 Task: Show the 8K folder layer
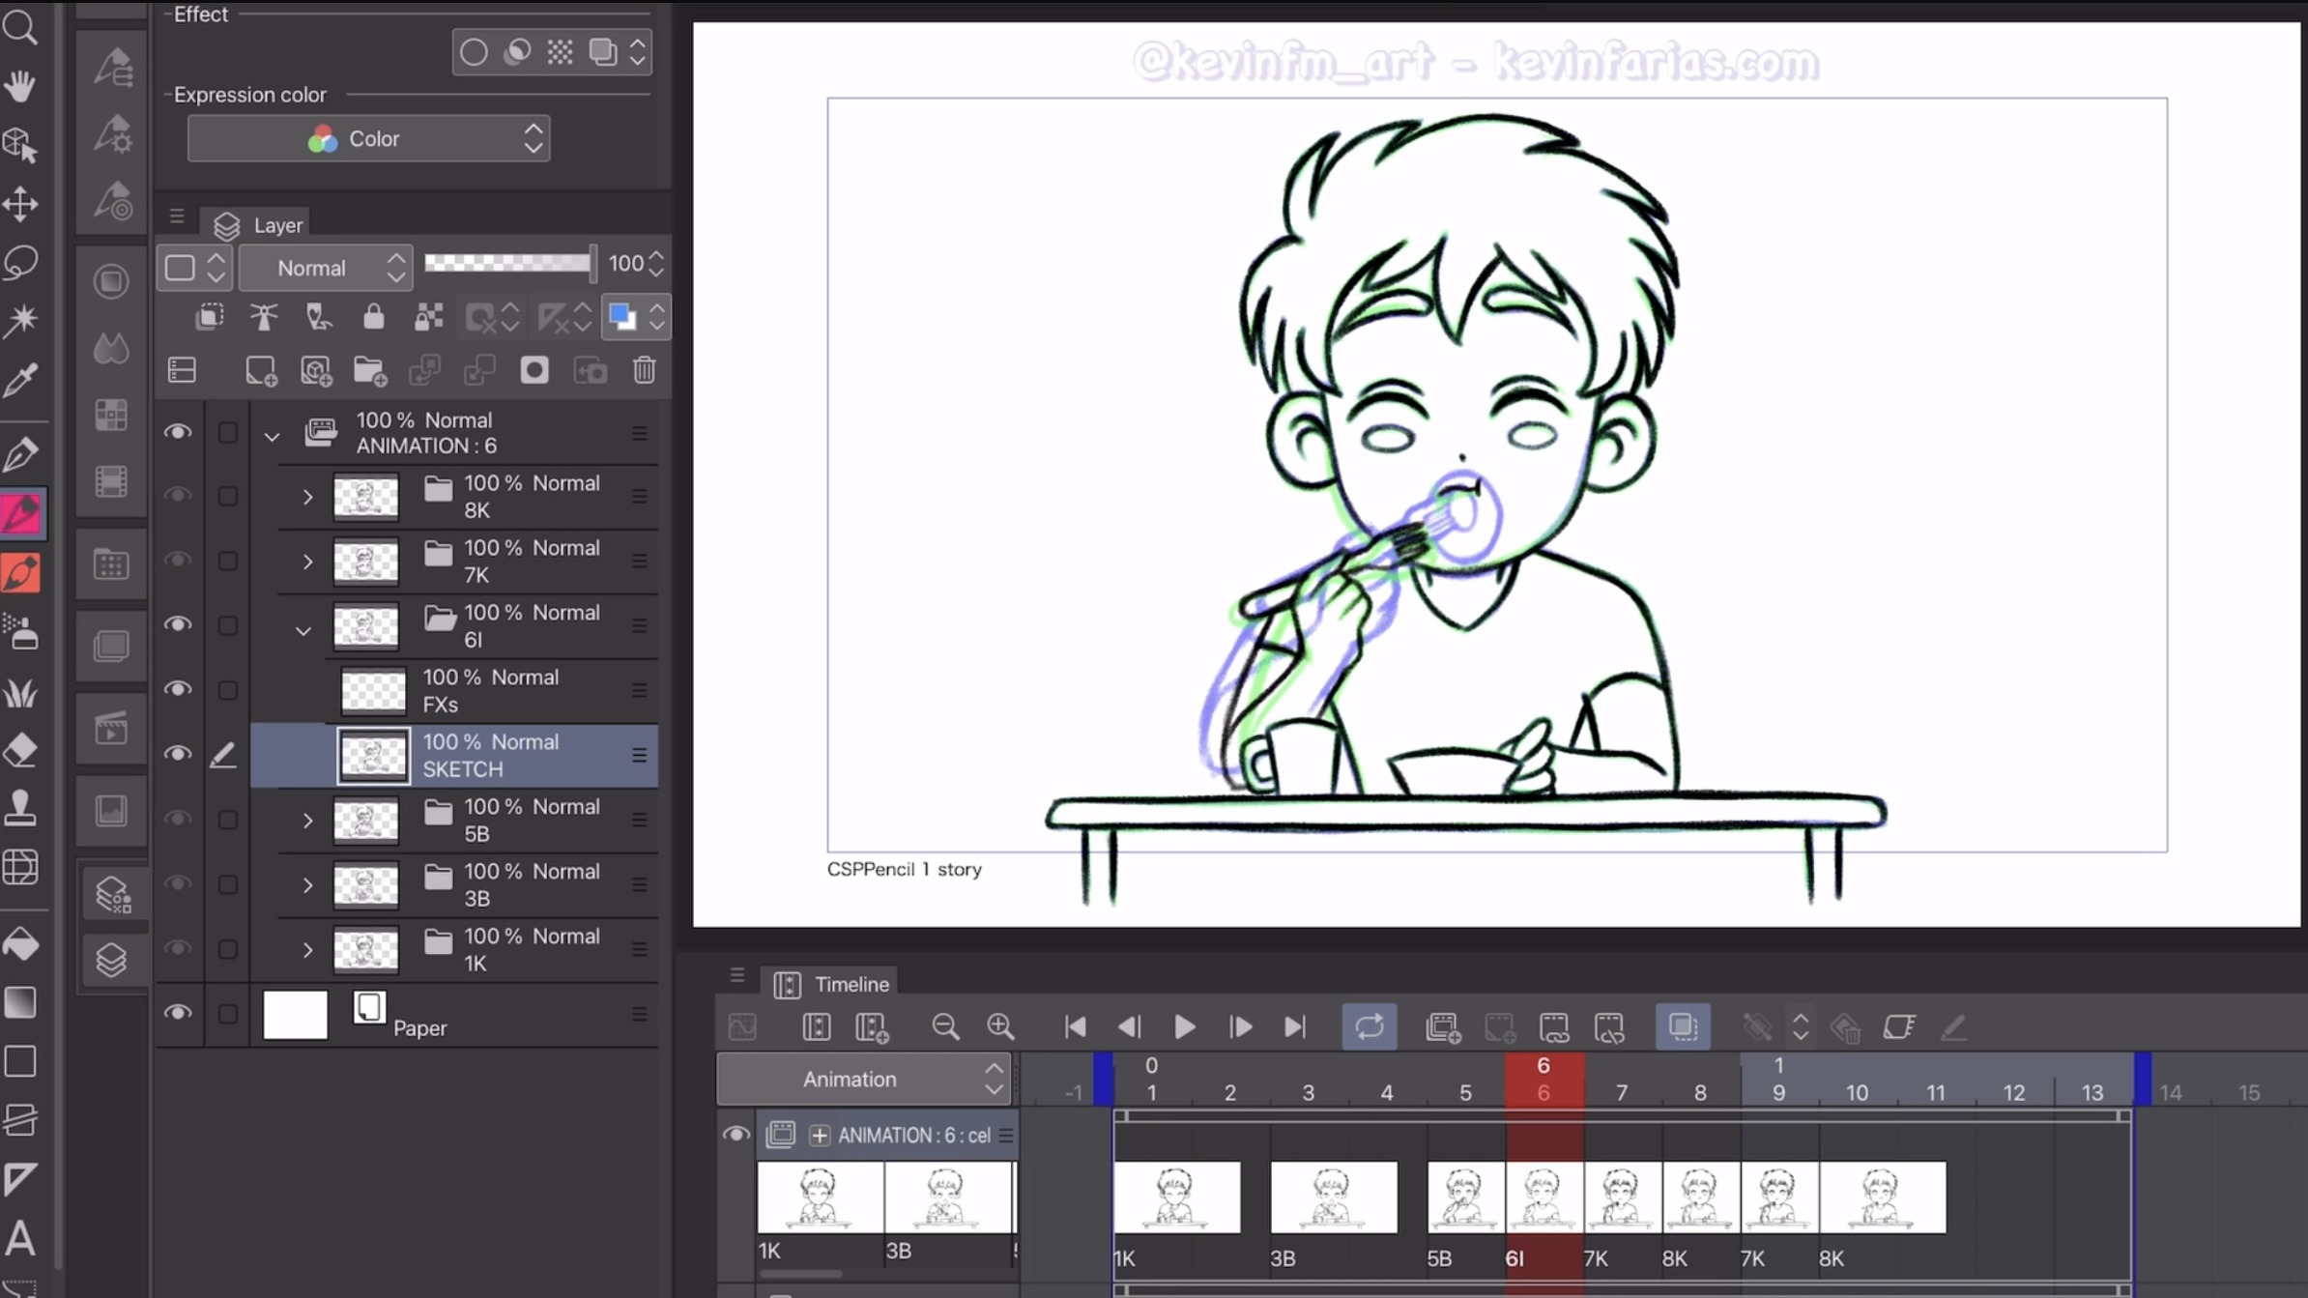pyautogui.click(x=178, y=496)
